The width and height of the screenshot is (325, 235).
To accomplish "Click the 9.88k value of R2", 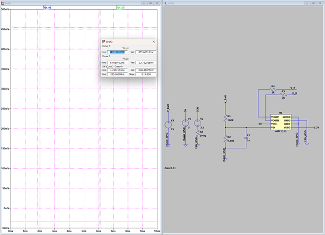I will [231, 141].
